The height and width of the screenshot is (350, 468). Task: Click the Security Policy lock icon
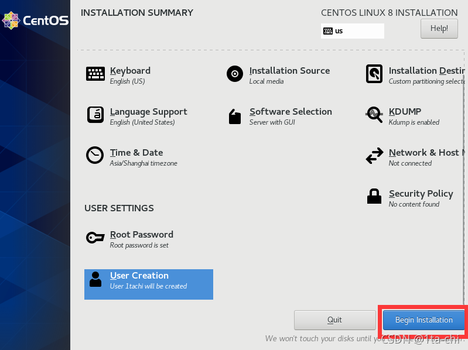tap(374, 196)
